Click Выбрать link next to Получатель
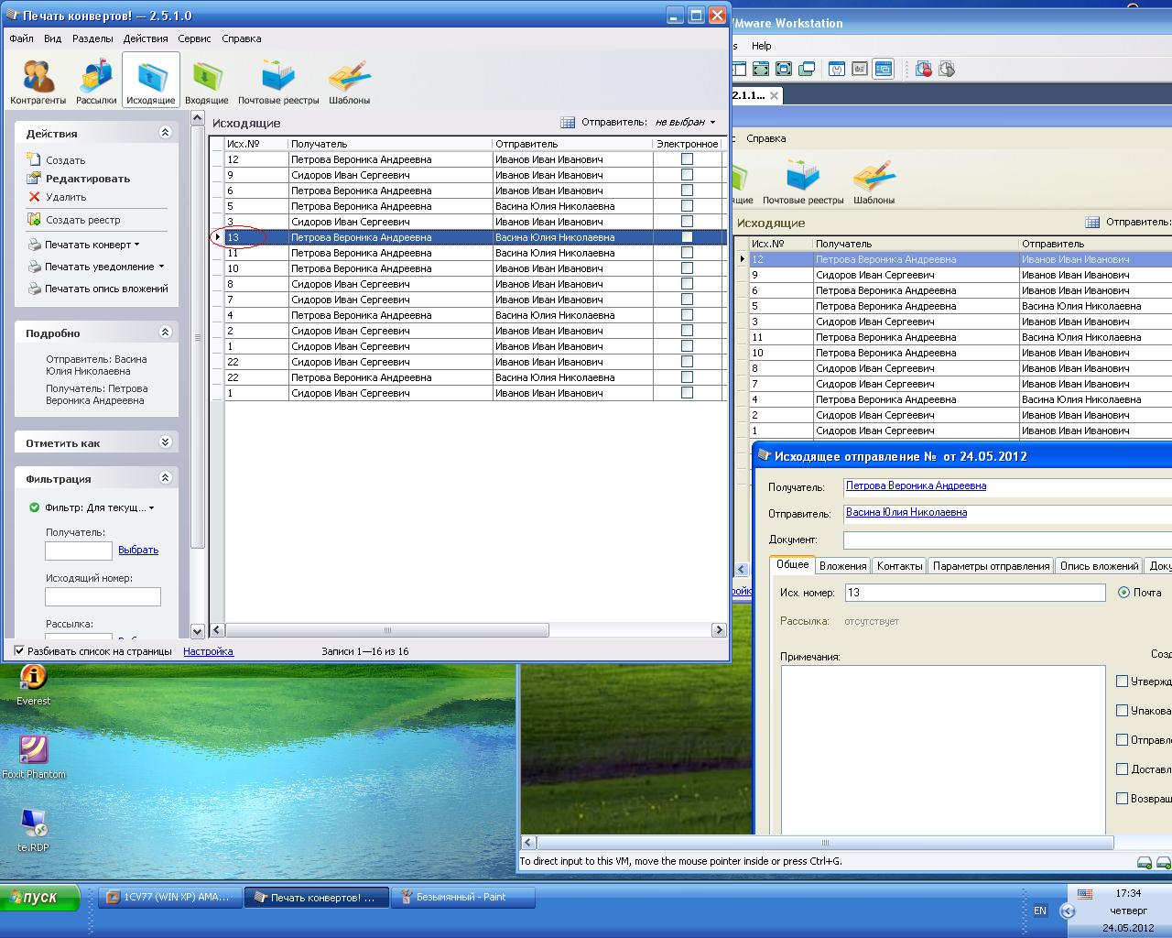This screenshot has width=1172, height=938. (138, 550)
